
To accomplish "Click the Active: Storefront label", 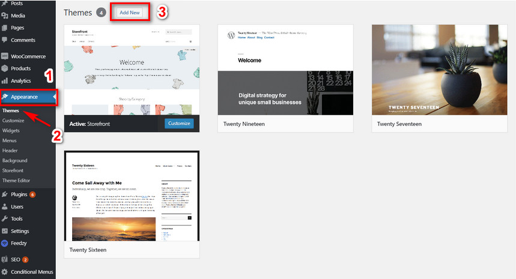I will (x=90, y=124).
